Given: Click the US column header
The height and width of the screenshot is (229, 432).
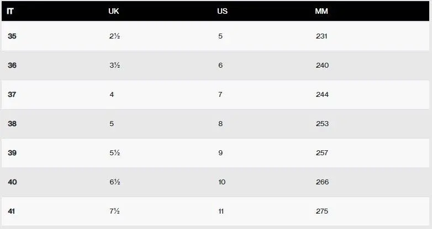Looking at the screenshot, I should pos(222,11).
